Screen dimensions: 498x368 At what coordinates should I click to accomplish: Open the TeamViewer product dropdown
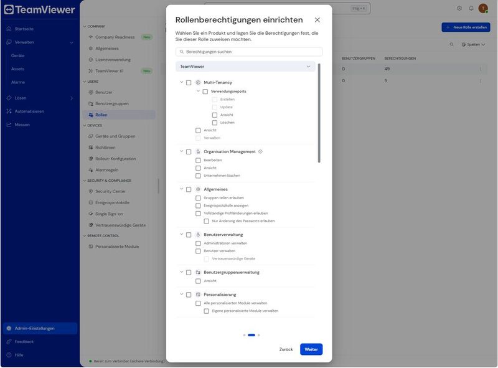pyautogui.click(x=245, y=67)
